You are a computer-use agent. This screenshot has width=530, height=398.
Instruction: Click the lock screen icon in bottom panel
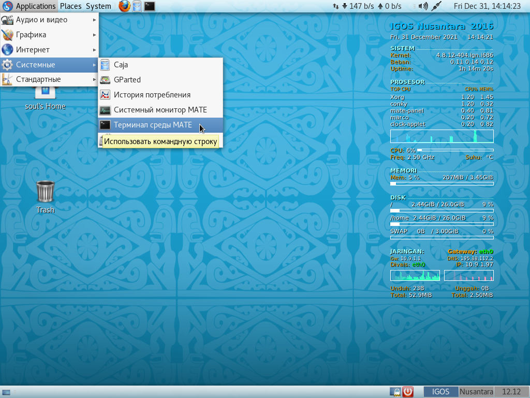(x=395, y=392)
